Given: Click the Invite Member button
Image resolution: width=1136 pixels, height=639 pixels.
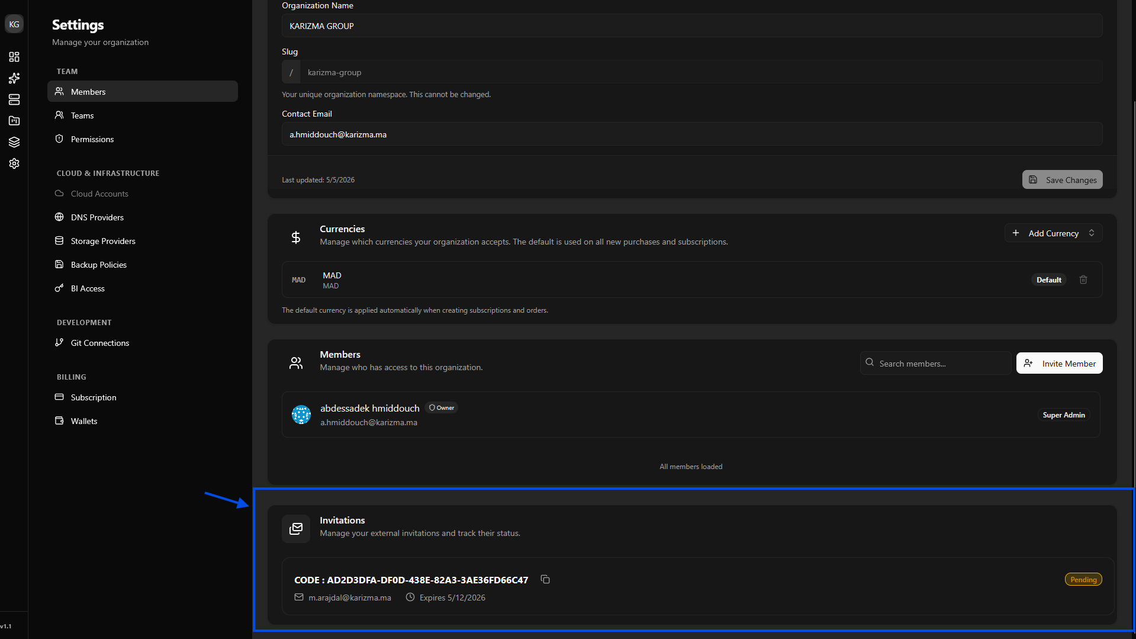Looking at the screenshot, I should (x=1059, y=364).
